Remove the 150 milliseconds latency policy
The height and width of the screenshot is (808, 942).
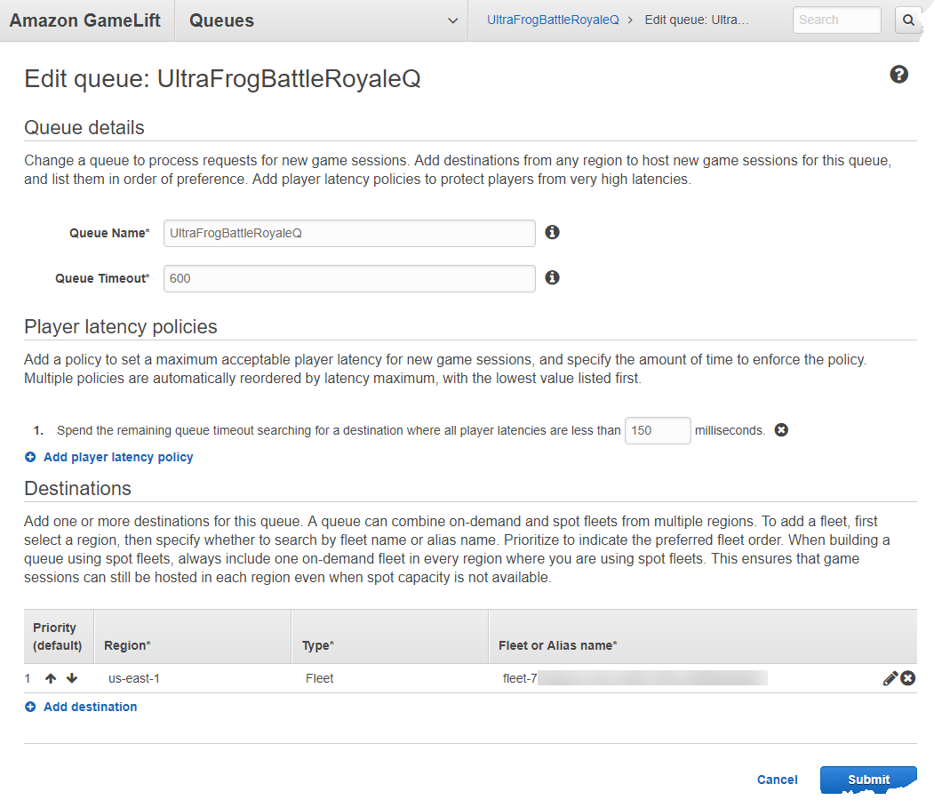click(781, 430)
